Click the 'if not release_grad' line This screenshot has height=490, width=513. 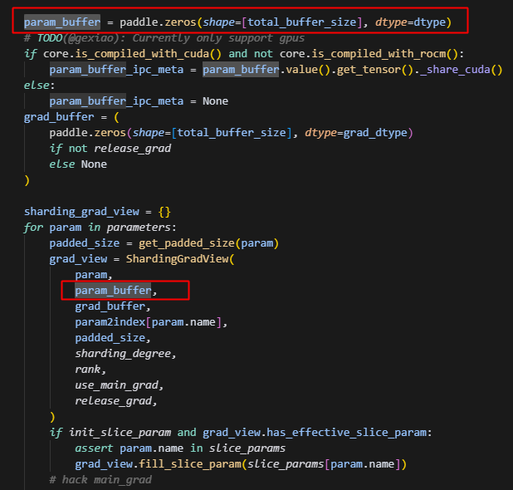click(x=110, y=149)
